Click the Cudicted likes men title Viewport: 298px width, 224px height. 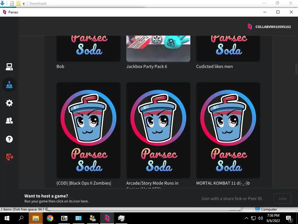point(214,66)
